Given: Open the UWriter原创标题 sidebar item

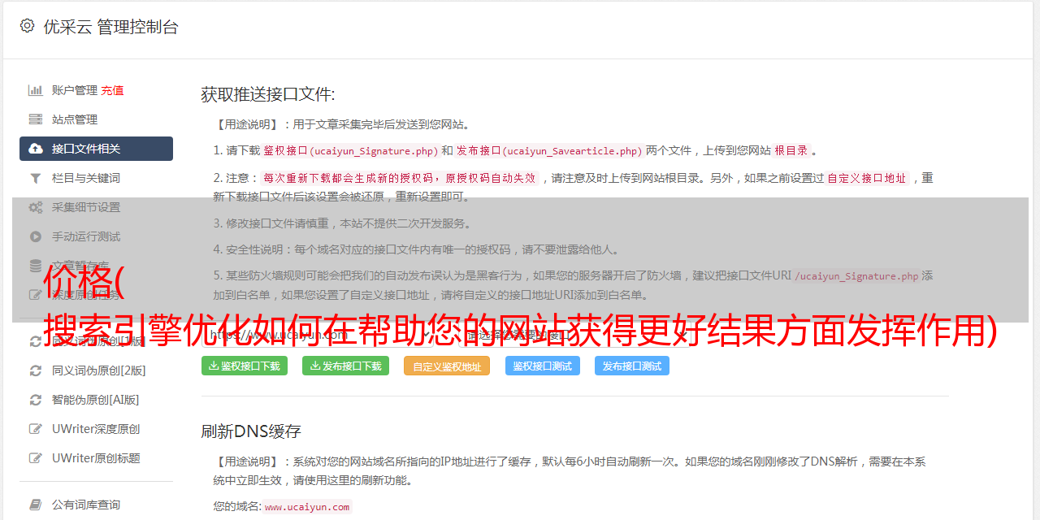Looking at the screenshot, I should (x=96, y=458).
